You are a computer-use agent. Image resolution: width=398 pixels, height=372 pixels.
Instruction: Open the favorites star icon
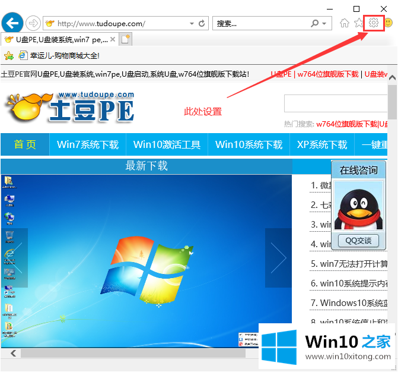358,23
